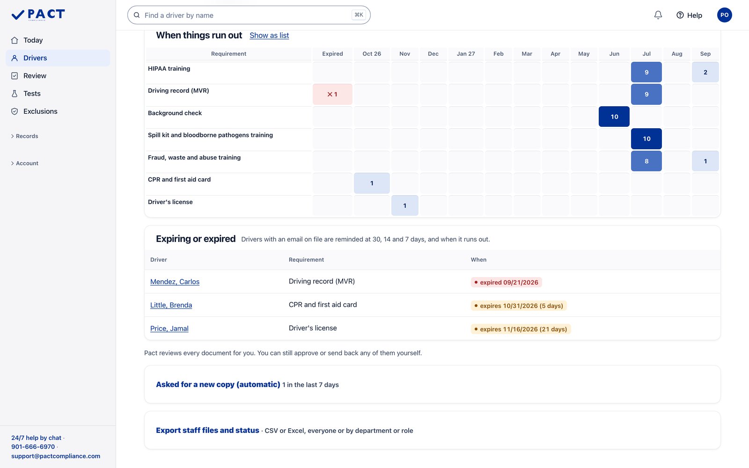749x468 pixels.
Task: Select Fraud, waste and abuse Sep cell 1
Action: point(705,161)
